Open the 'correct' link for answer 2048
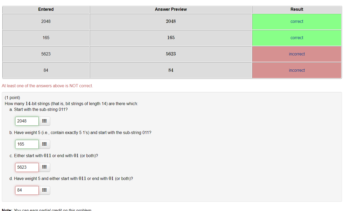 point(297,21)
